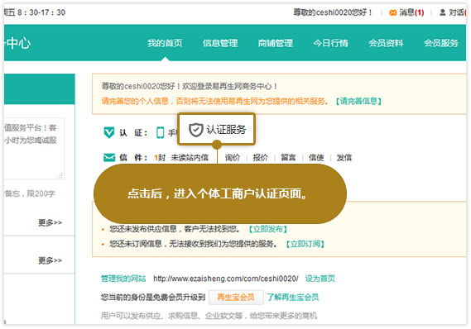The width and height of the screenshot is (471, 329).
Task: Open 消息(1) notifications link
Action: (x=411, y=12)
